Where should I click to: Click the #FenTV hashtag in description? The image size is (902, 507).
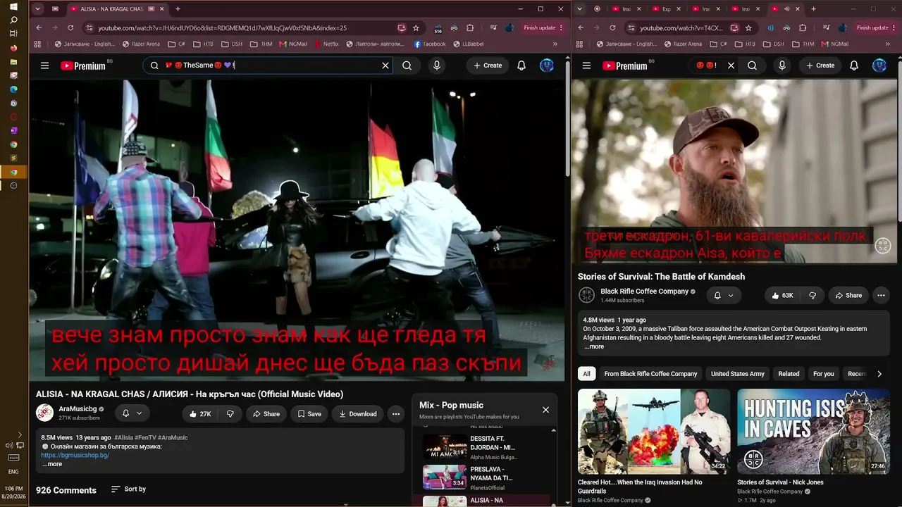[x=147, y=437]
